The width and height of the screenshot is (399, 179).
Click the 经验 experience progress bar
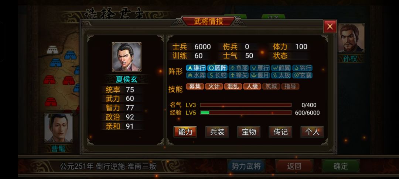coord(246,113)
